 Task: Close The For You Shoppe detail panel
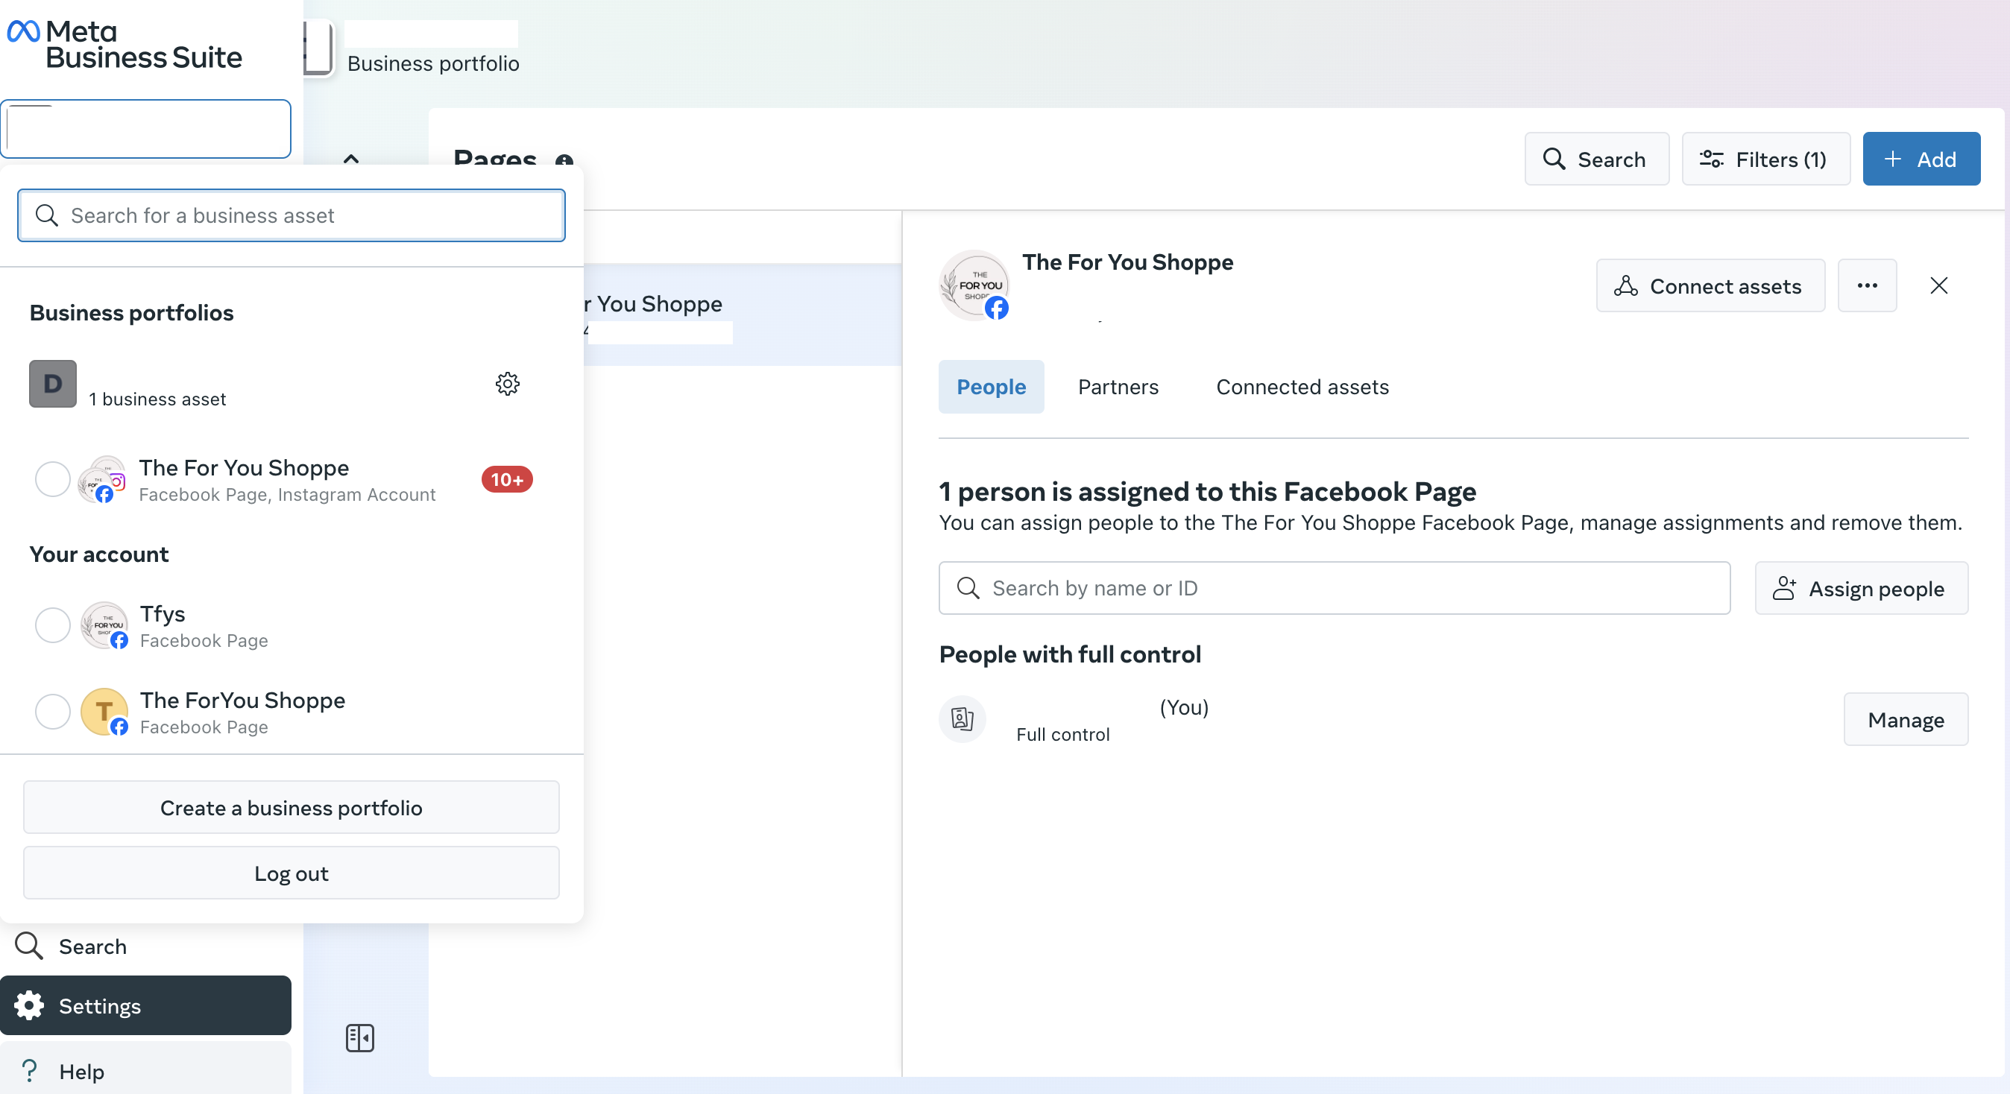(1938, 285)
